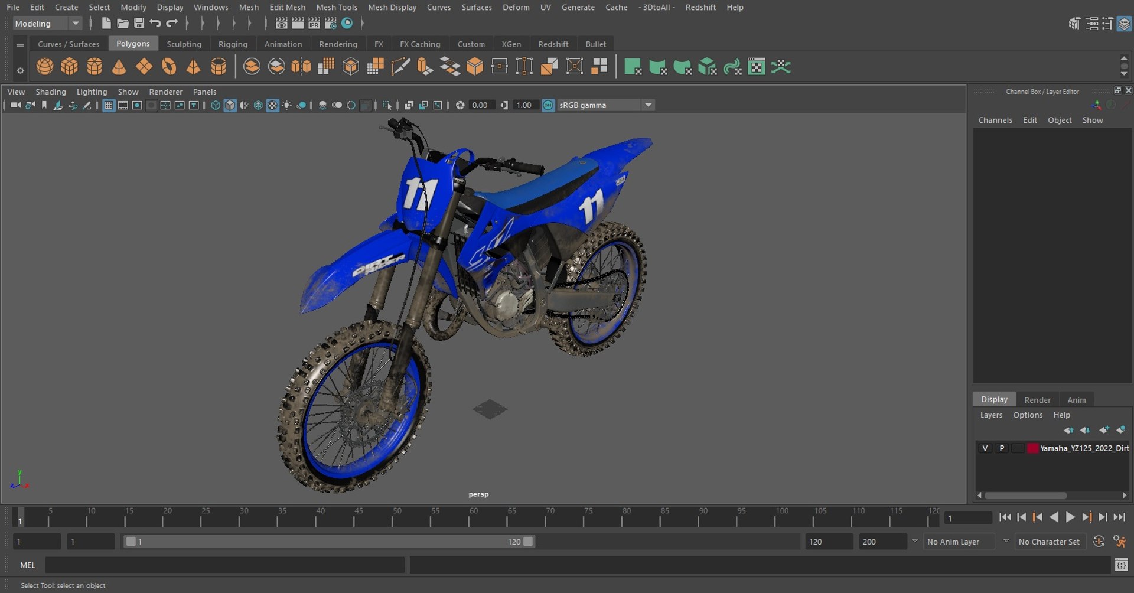Viewport: 1134px width, 593px height.
Task: Create a polygon cylinder from shelf
Action: pyautogui.click(x=94, y=67)
